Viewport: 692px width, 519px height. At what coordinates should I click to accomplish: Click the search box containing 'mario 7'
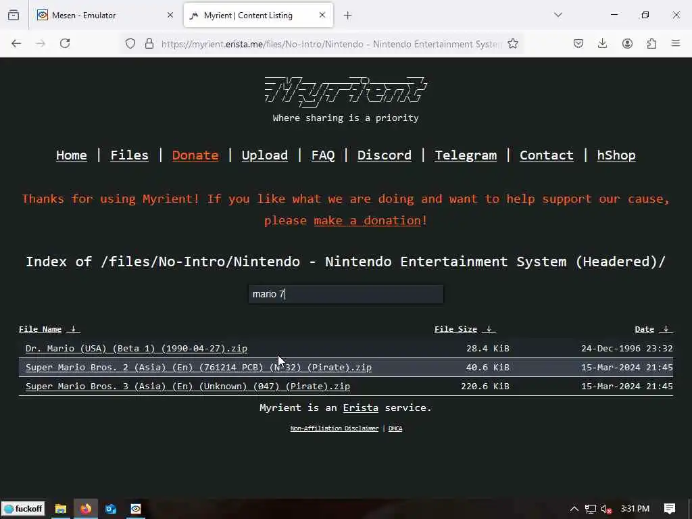pos(345,294)
